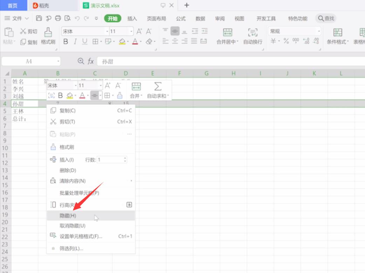Image resolution: width=365 pixels, height=273 pixels.
Task: Open mini toolbar font dropdown 宋体
Action: pos(76,86)
